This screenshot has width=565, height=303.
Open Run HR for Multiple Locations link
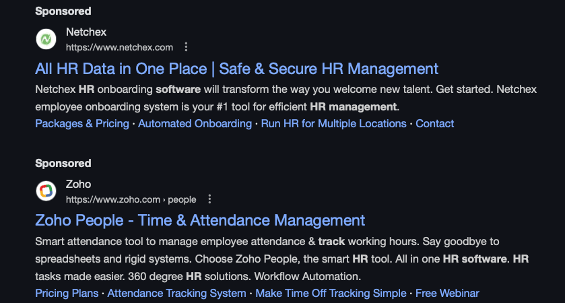pos(333,123)
